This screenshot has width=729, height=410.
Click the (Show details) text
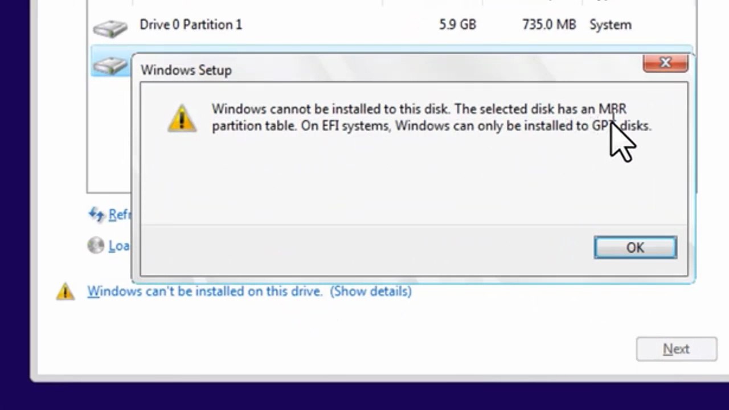pos(371,292)
